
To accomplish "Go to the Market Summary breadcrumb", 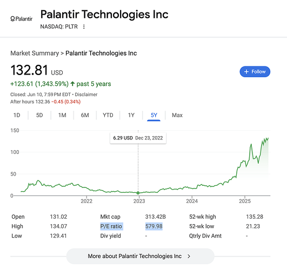I will [x=35, y=53].
